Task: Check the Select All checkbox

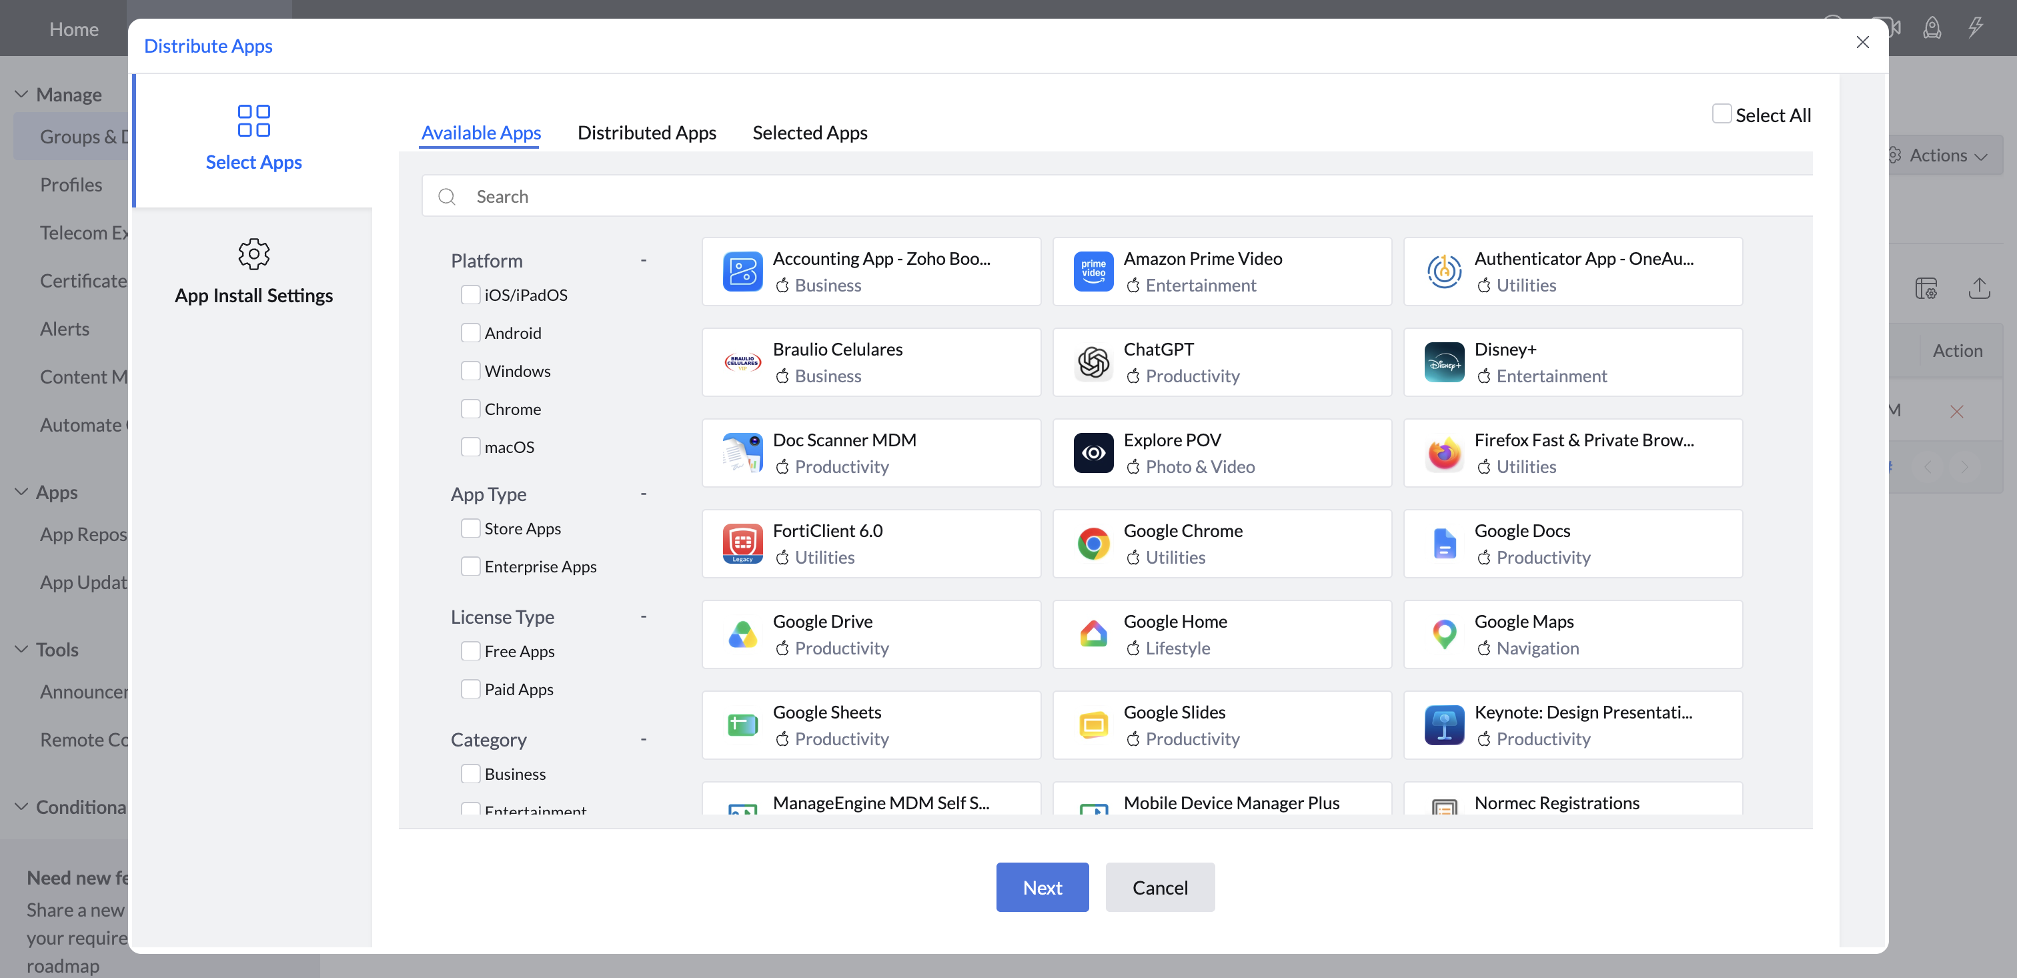Action: click(1721, 113)
